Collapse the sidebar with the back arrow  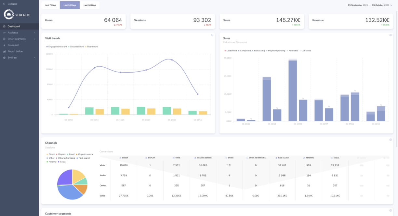click(x=4, y=4)
